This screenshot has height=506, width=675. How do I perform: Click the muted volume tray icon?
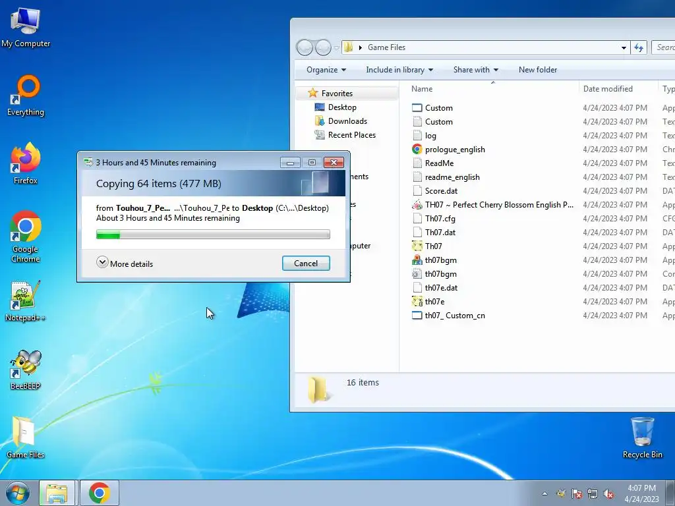click(x=608, y=493)
